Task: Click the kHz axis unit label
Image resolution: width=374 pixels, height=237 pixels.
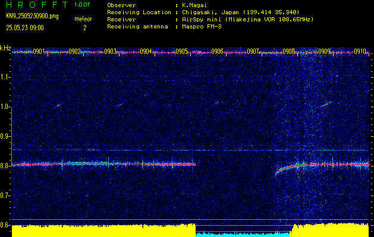Action: 5,48
